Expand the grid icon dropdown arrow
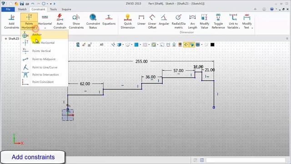 [149, 45]
